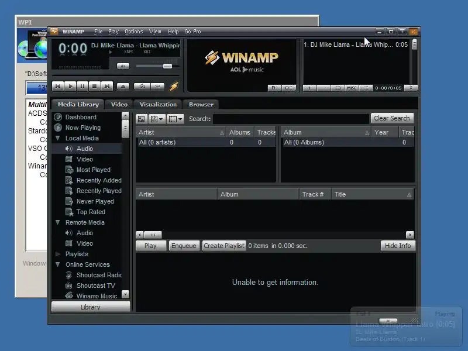
Task: Open Now Playing in the library tree
Action: [x=83, y=128]
